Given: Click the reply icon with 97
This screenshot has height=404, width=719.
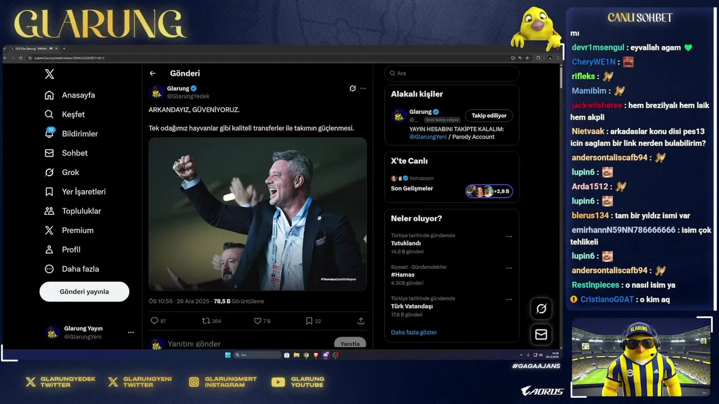Looking at the screenshot, I should [158, 321].
